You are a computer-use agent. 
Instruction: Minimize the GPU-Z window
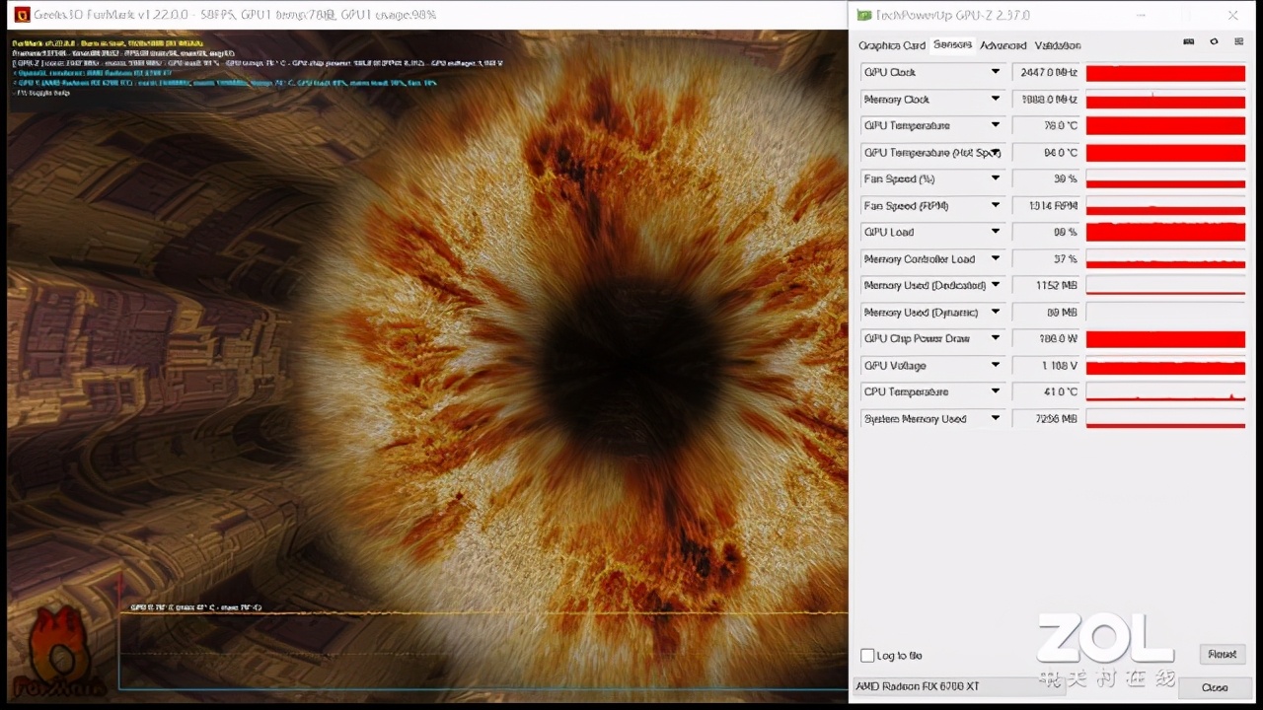click(x=1142, y=15)
